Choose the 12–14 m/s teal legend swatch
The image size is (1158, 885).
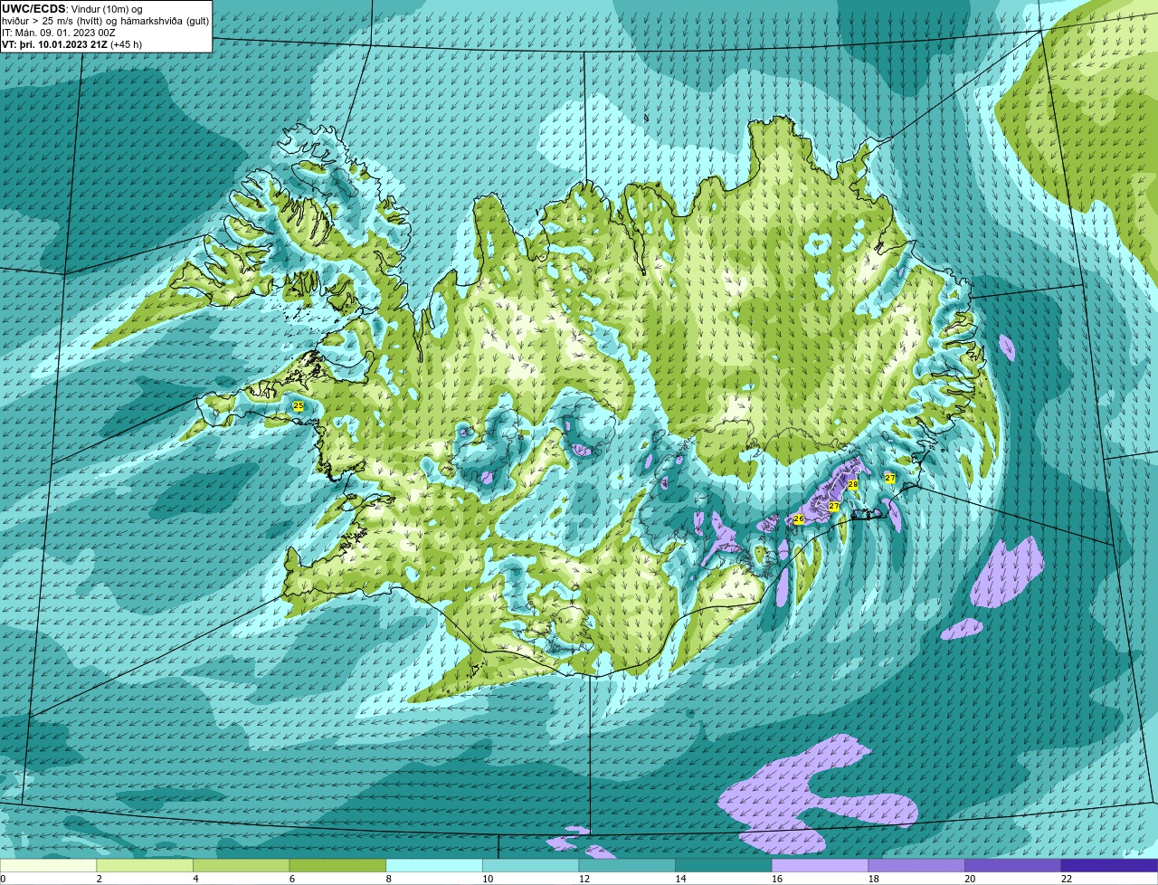point(627,865)
